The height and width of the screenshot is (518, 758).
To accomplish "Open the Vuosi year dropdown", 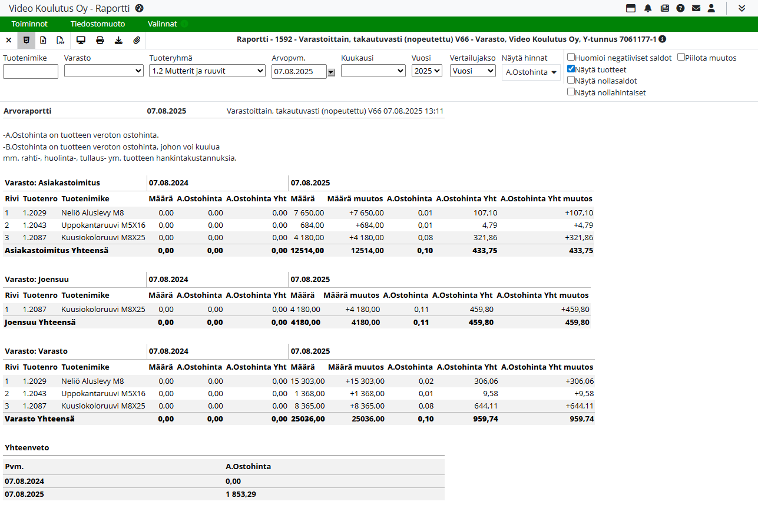I will point(426,71).
